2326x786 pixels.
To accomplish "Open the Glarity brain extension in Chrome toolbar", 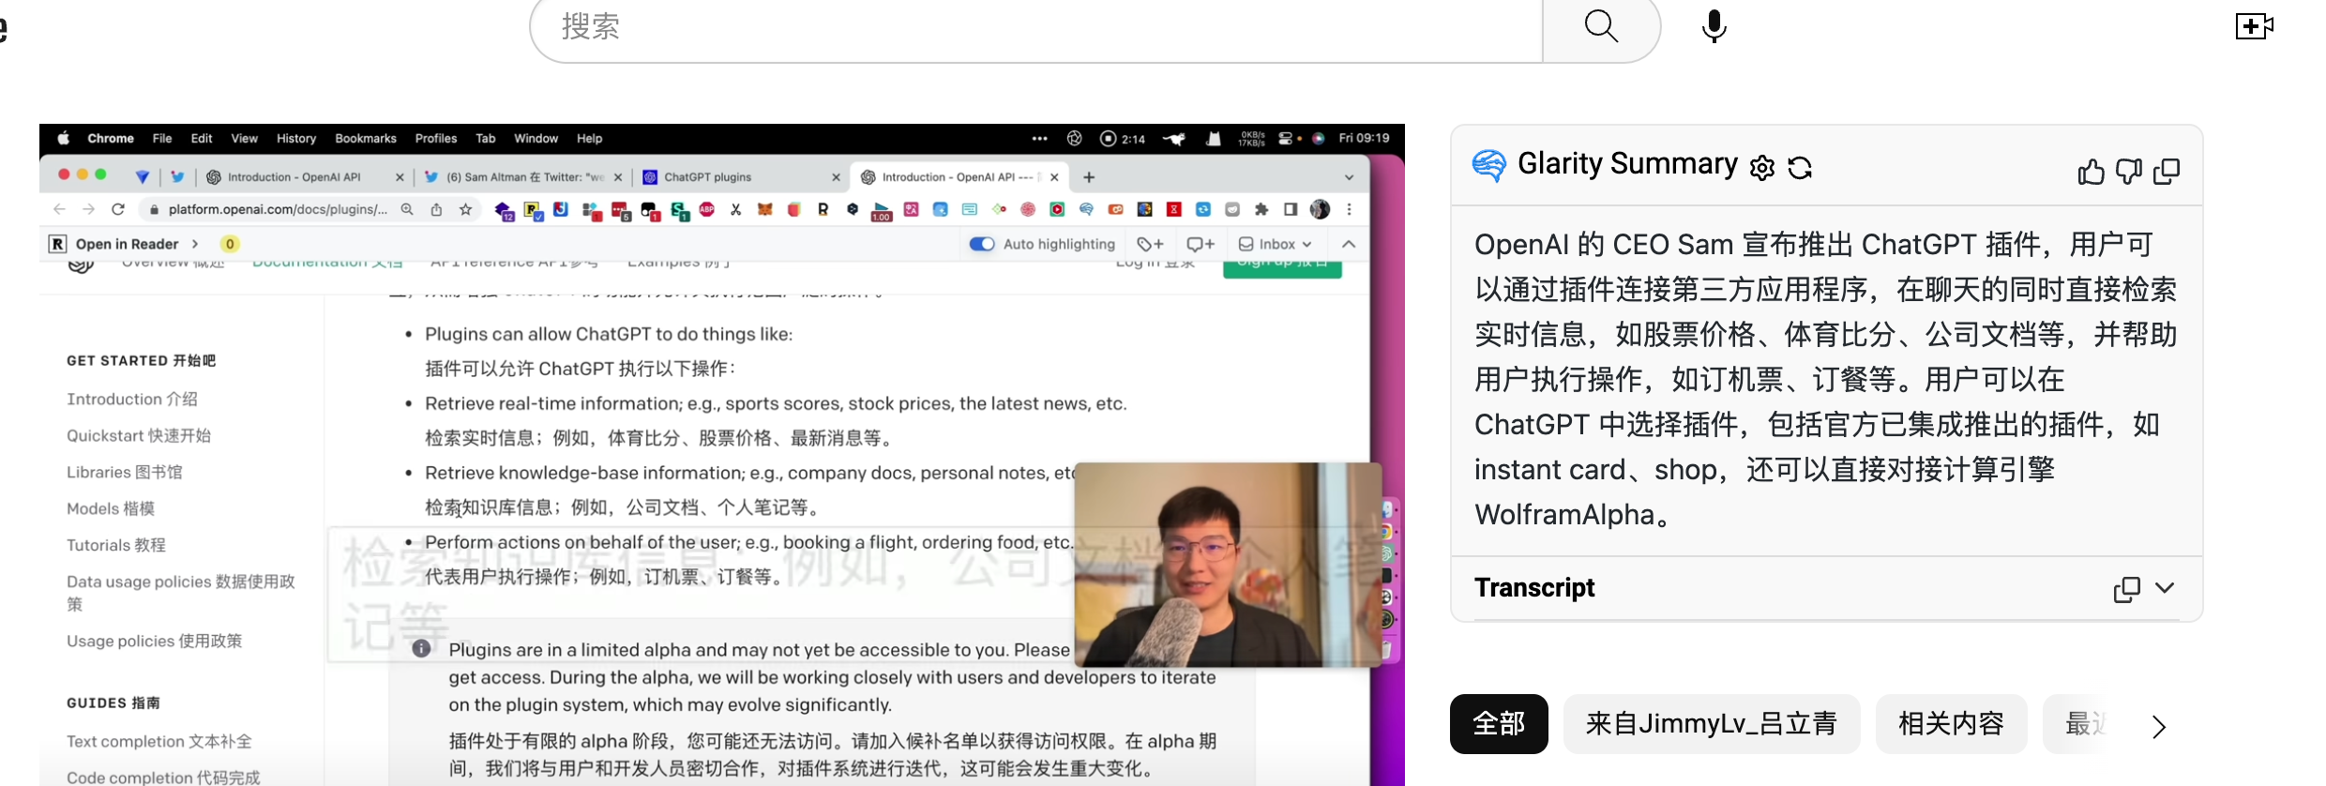I will coord(1086,209).
